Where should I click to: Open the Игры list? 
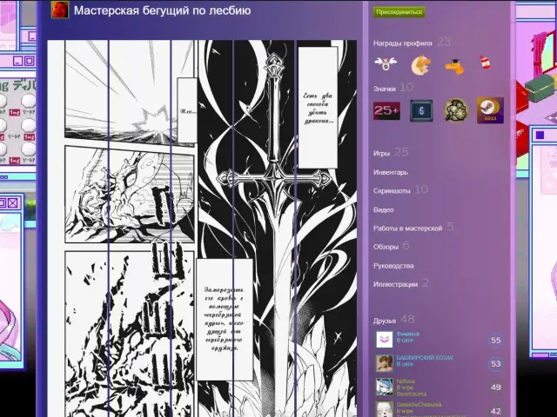pyautogui.click(x=381, y=153)
